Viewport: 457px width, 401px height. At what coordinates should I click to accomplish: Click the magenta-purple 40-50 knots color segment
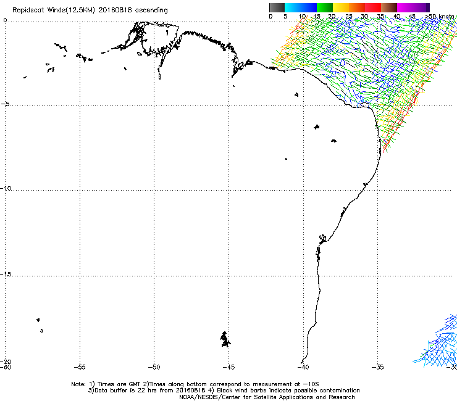(x=413, y=7)
